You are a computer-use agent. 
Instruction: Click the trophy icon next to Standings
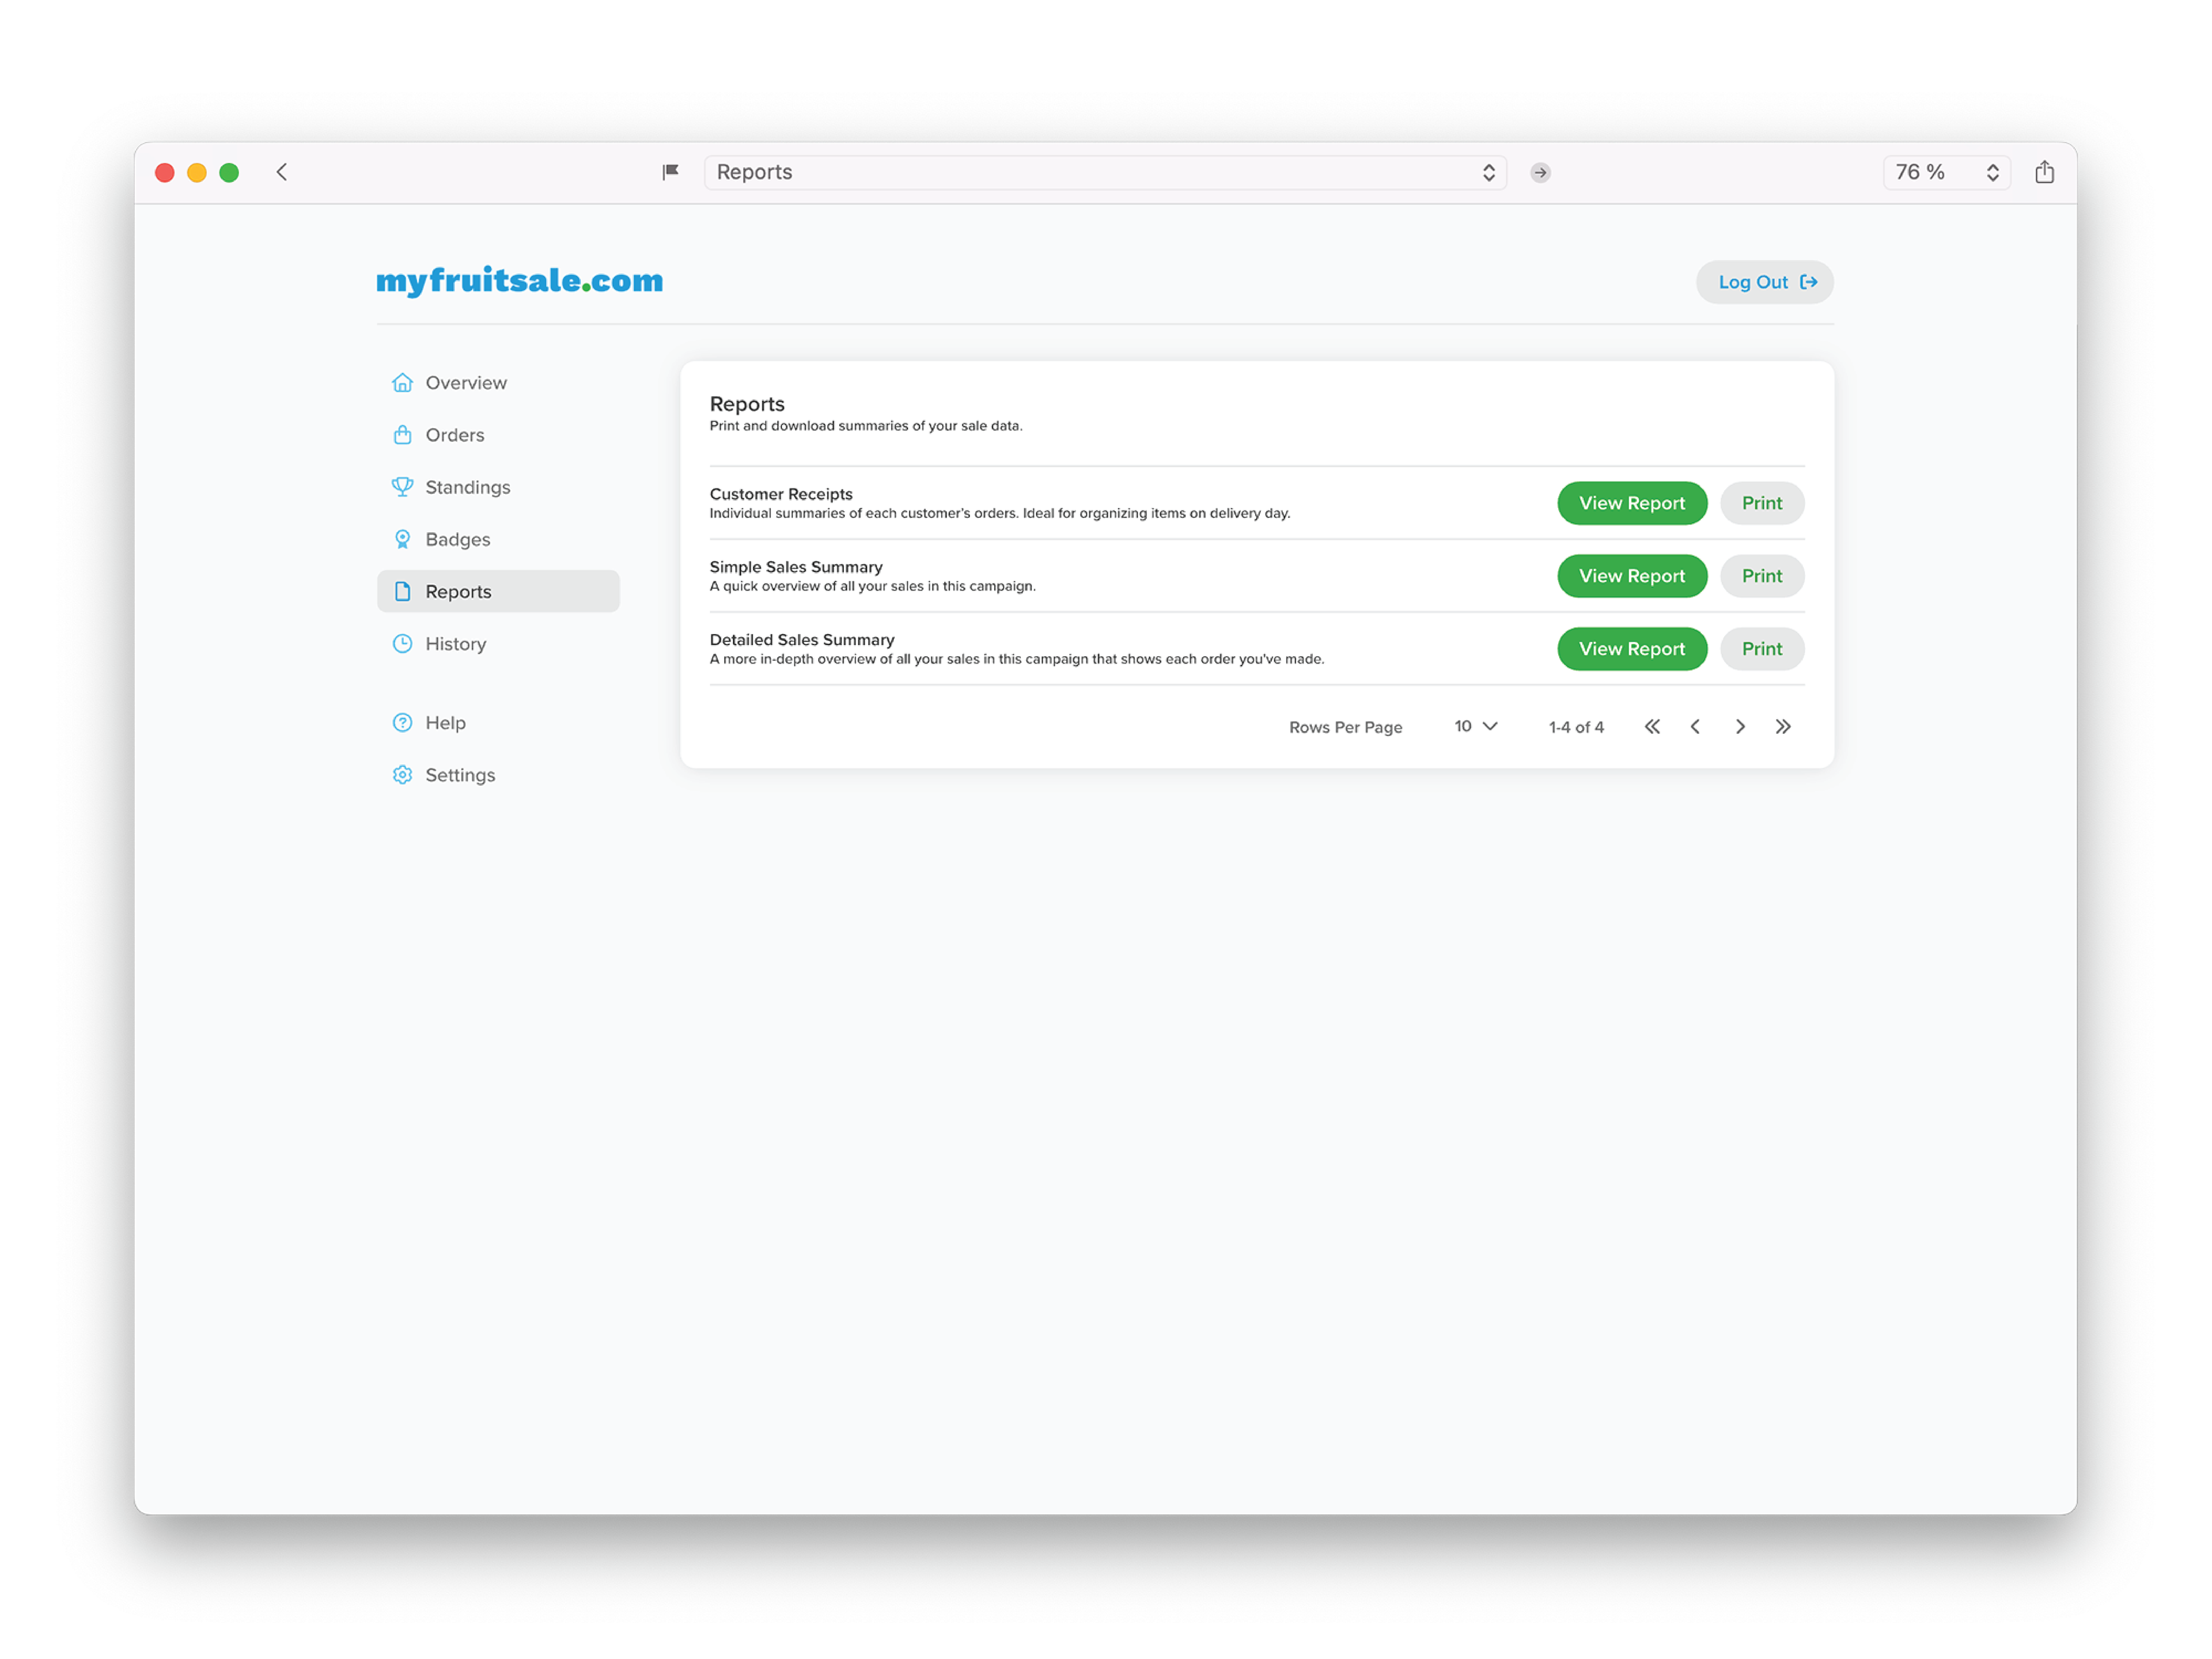pyautogui.click(x=402, y=487)
